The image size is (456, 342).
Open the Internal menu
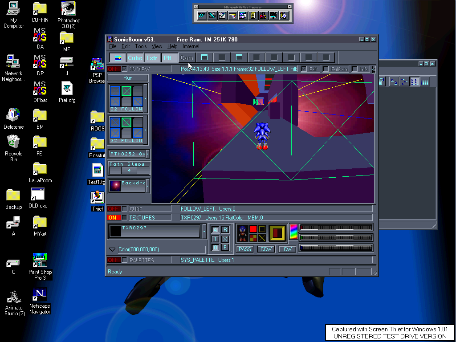[x=191, y=46]
